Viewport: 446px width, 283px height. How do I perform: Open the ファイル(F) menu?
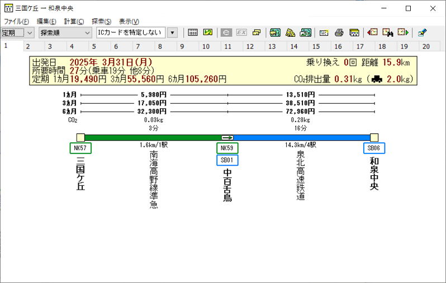[x=17, y=21]
